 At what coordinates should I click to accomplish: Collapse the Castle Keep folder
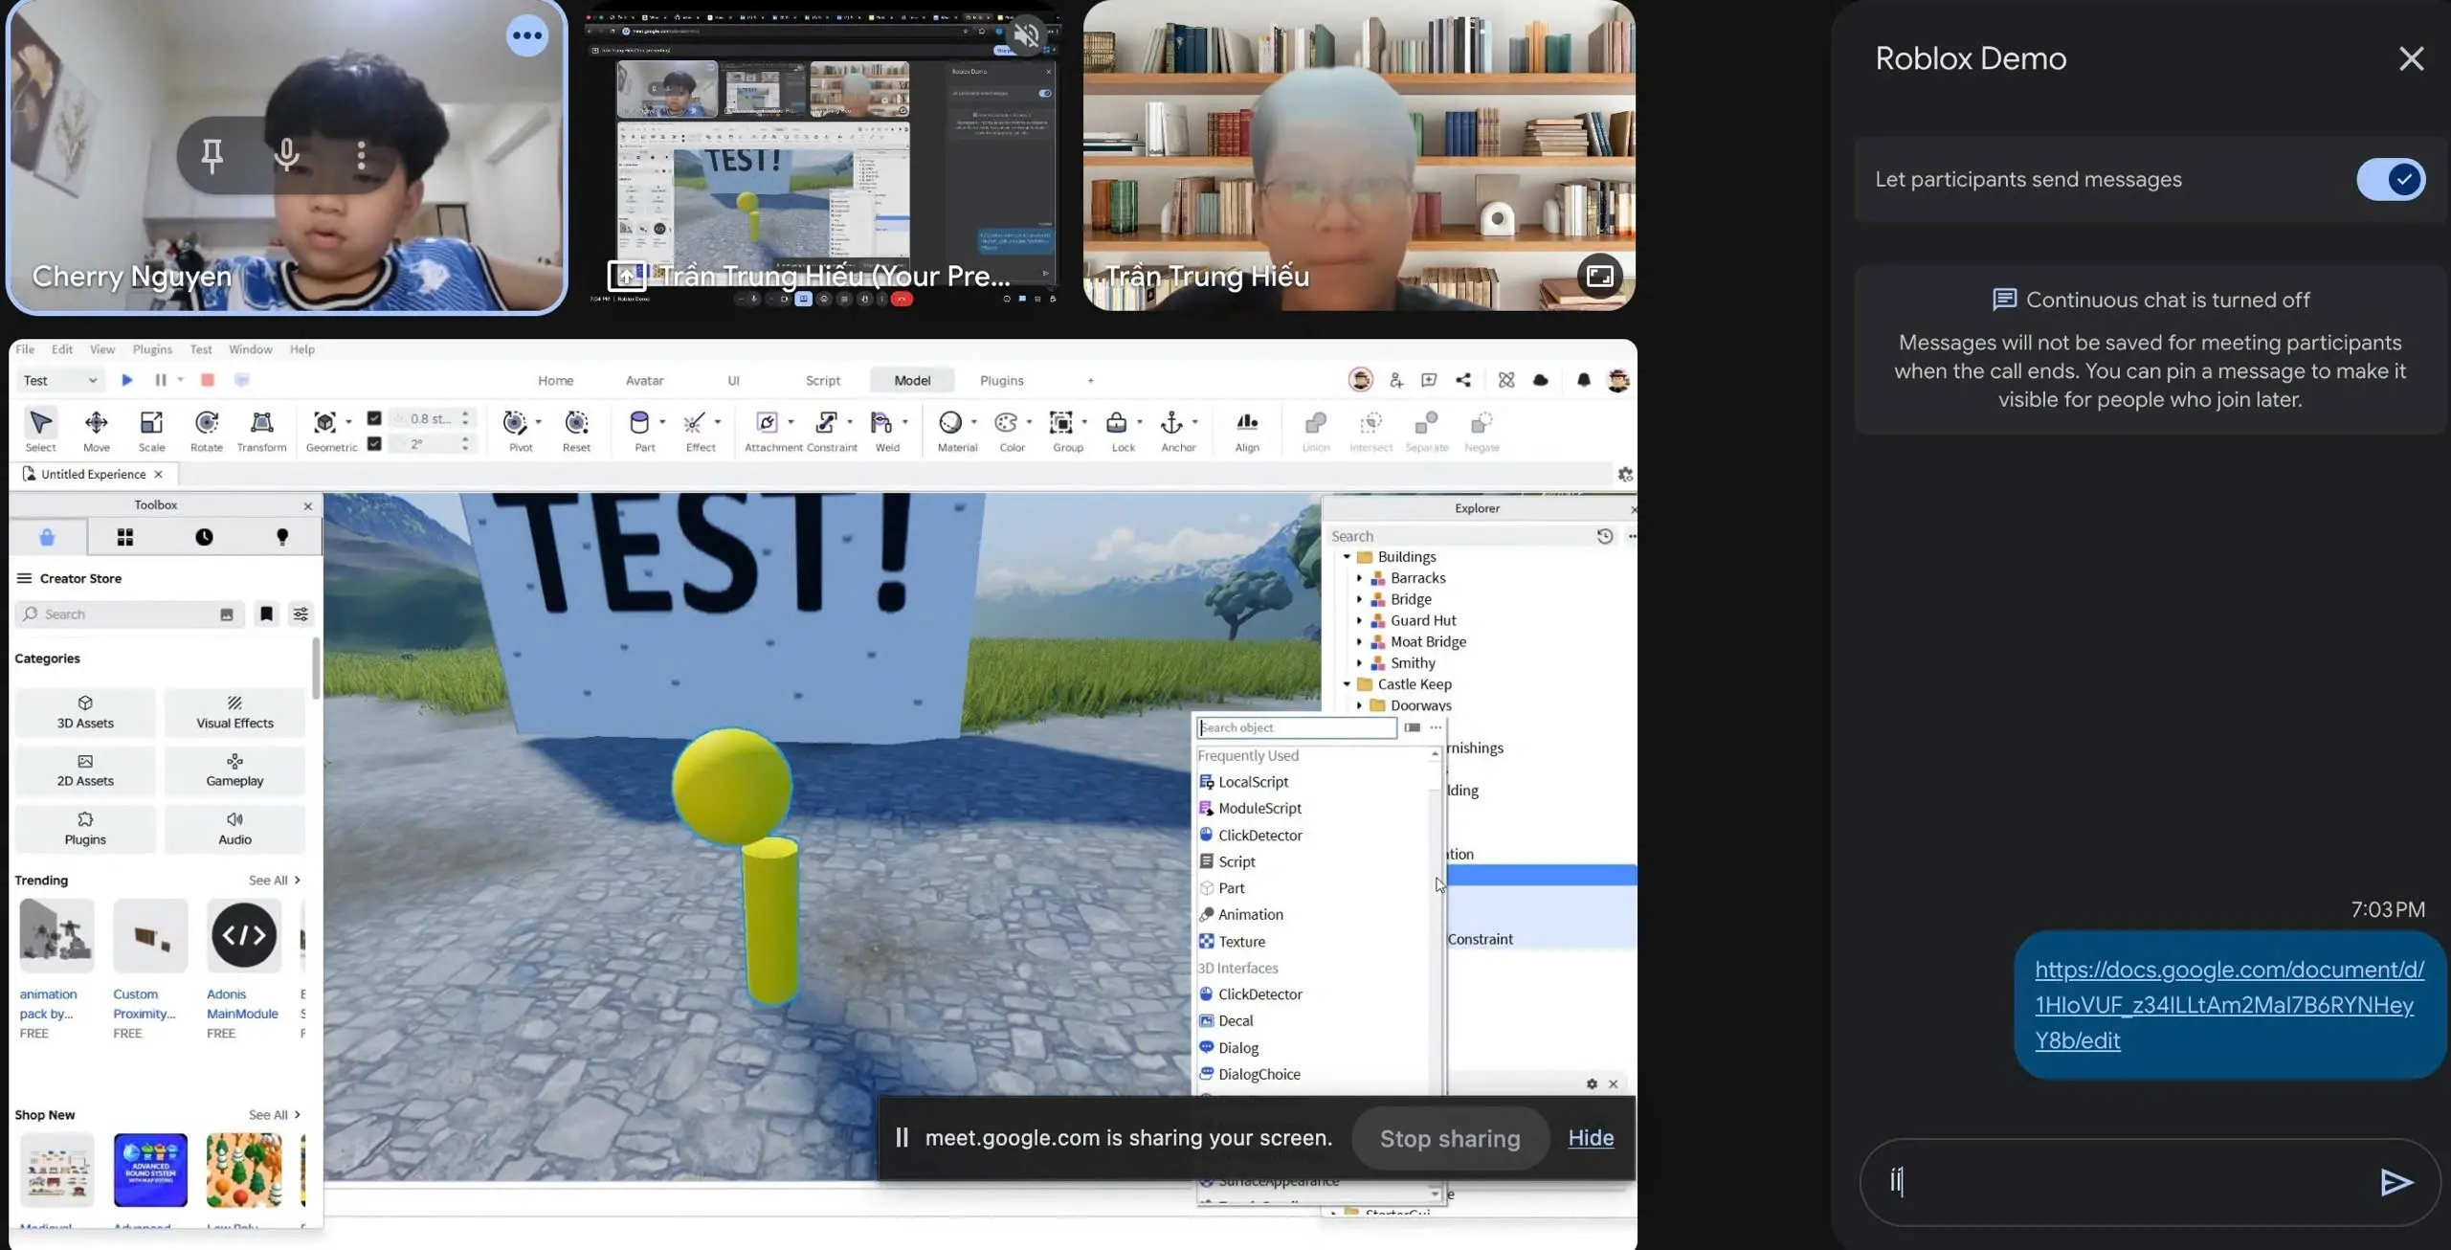click(x=1347, y=684)
